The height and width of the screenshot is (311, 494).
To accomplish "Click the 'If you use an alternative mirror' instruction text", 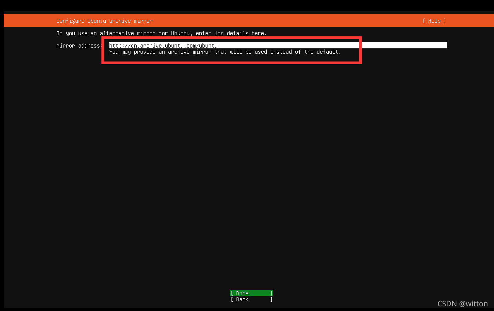I will (x=161, y=33).
